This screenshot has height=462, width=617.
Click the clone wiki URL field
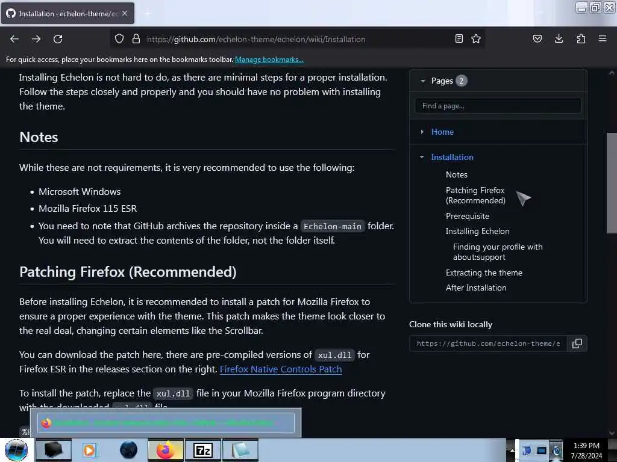[488, 343]
